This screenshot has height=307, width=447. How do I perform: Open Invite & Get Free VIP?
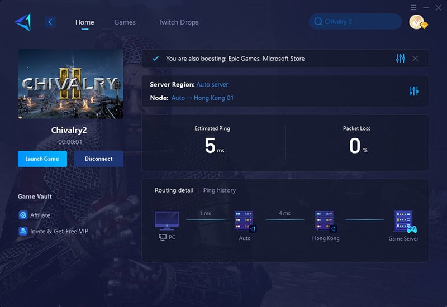pos(53,231)
